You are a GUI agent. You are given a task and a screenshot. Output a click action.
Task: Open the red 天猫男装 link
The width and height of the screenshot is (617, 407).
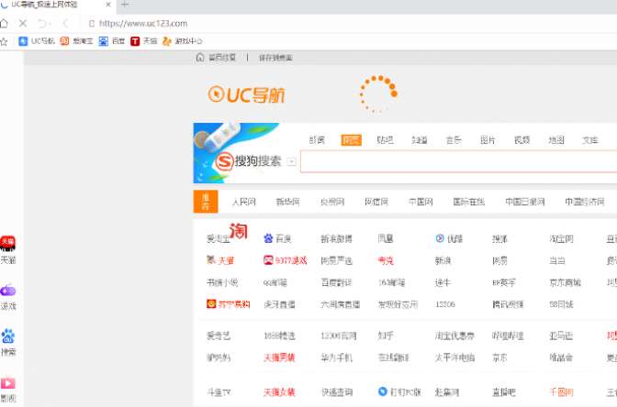coord(279,357)
